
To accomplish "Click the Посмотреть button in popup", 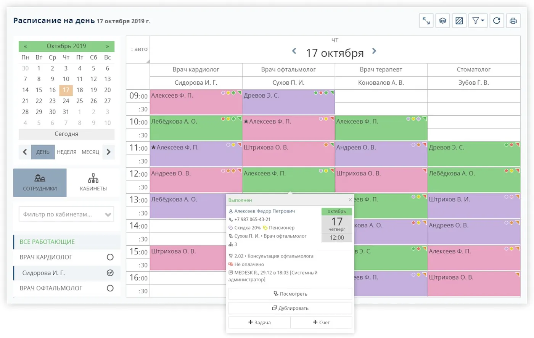I will (x=290, y=294).
